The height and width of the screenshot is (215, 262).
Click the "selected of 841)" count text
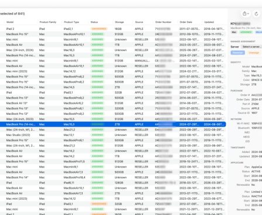click(x=12, y=13)
